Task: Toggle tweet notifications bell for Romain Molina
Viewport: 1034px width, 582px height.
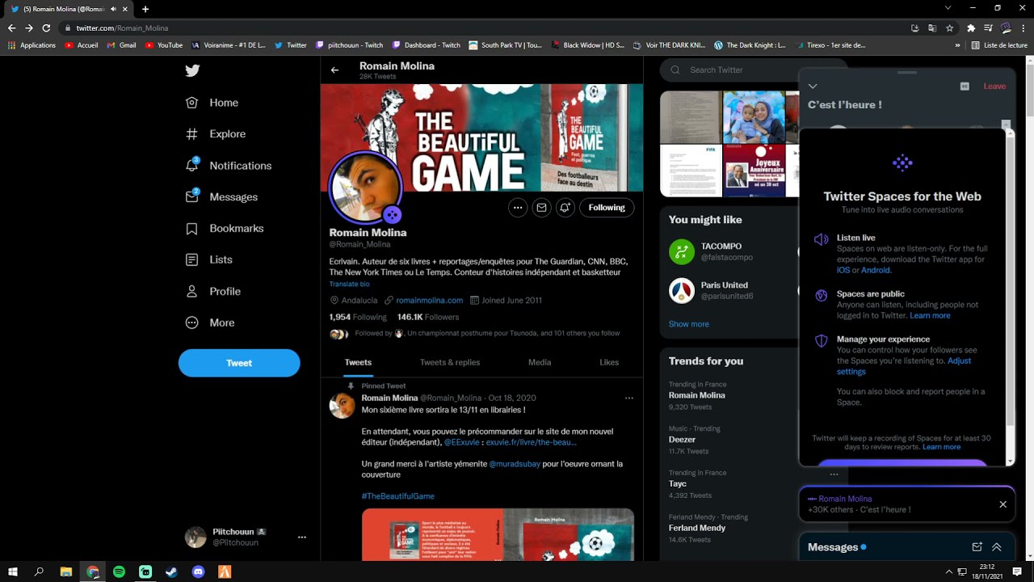Action: [565, 208]
